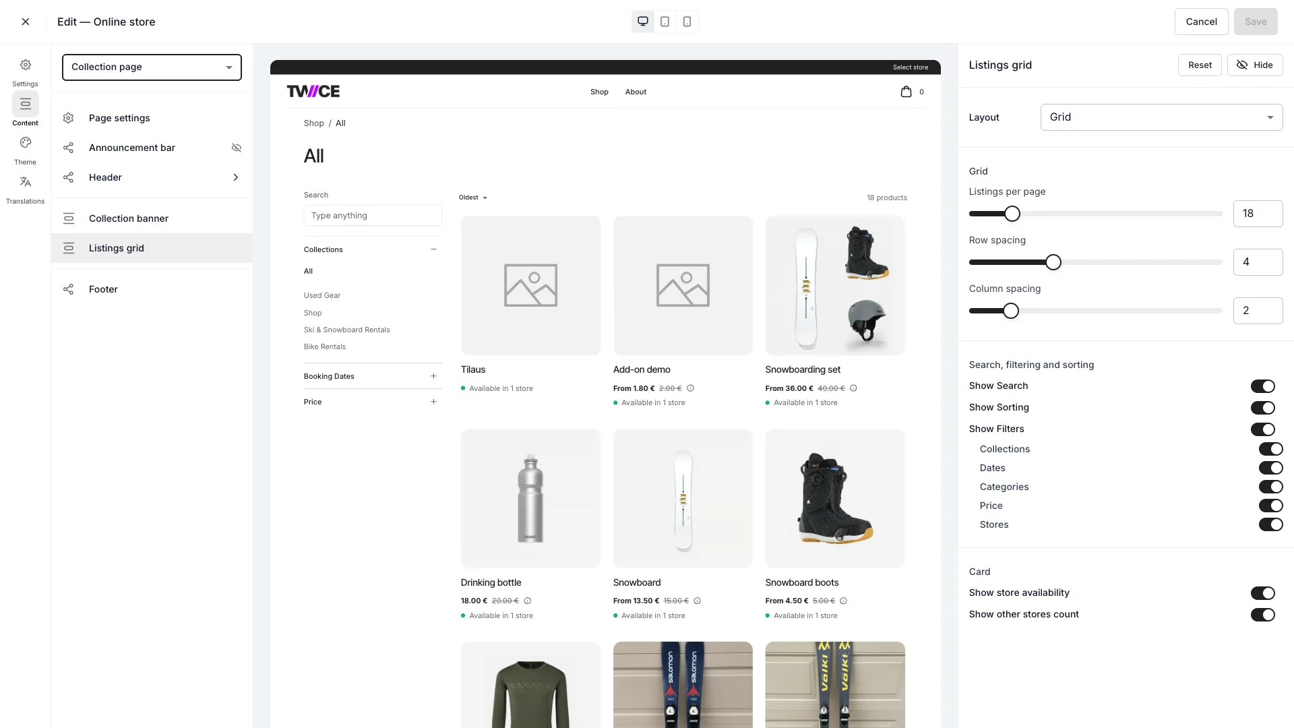Toggle the Dates filter switch
The image size is (1294, 728).
(x=1271, y=468)
